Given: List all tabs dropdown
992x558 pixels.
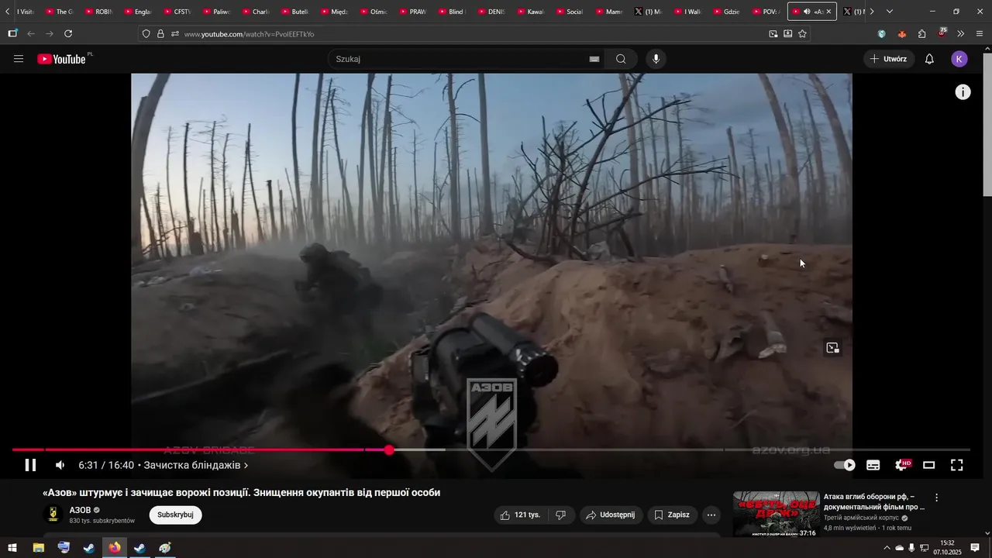Looking at the screenshot, I should point(889,12).
